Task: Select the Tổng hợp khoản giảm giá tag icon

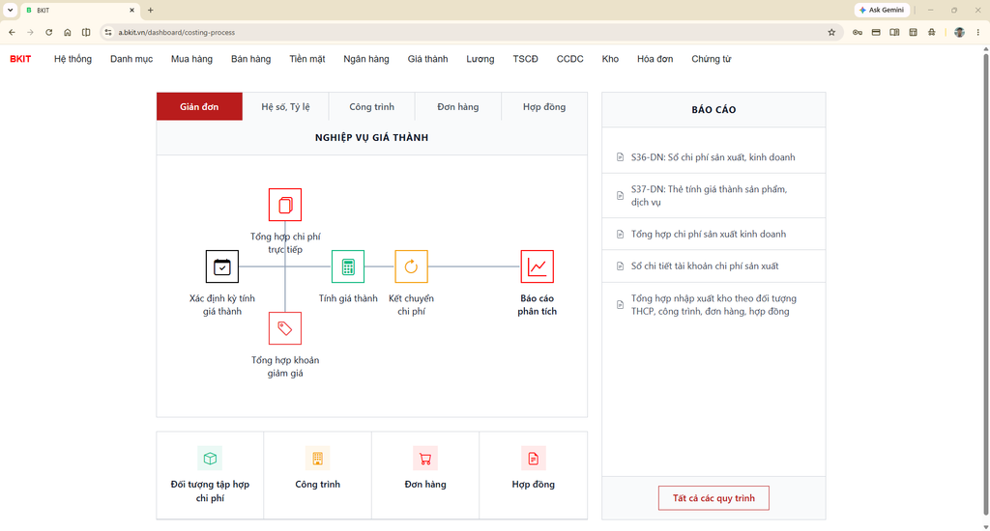Action: point(285,328)
